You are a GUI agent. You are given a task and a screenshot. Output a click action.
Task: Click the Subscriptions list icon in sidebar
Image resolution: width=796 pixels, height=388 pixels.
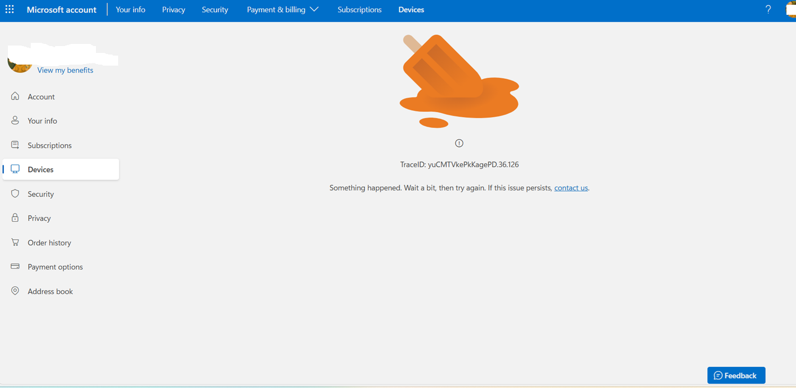pyautogui.click(x=15, y=145)
